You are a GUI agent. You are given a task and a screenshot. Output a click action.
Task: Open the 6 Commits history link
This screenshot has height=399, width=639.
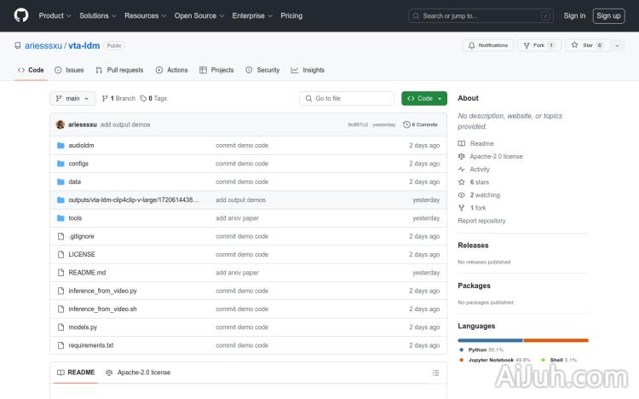[421, 124]
